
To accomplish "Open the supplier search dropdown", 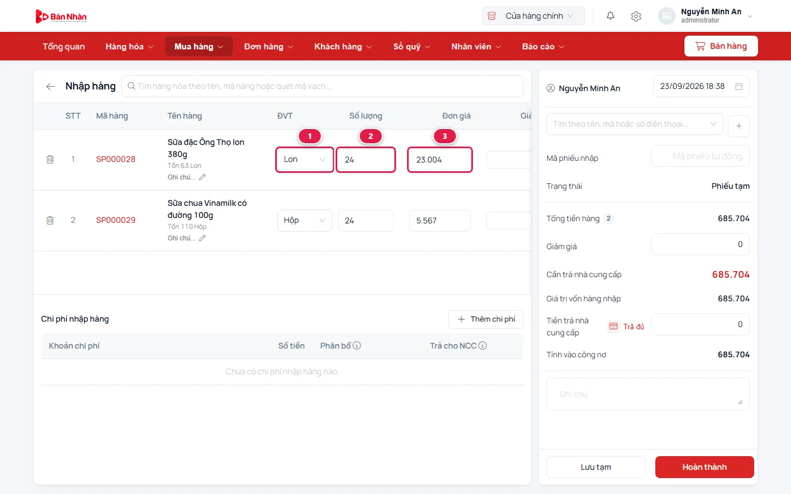I will [x=634, y=124].
